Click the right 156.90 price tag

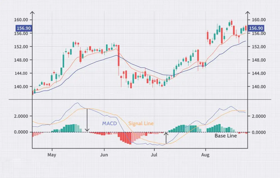coord(256,28)
